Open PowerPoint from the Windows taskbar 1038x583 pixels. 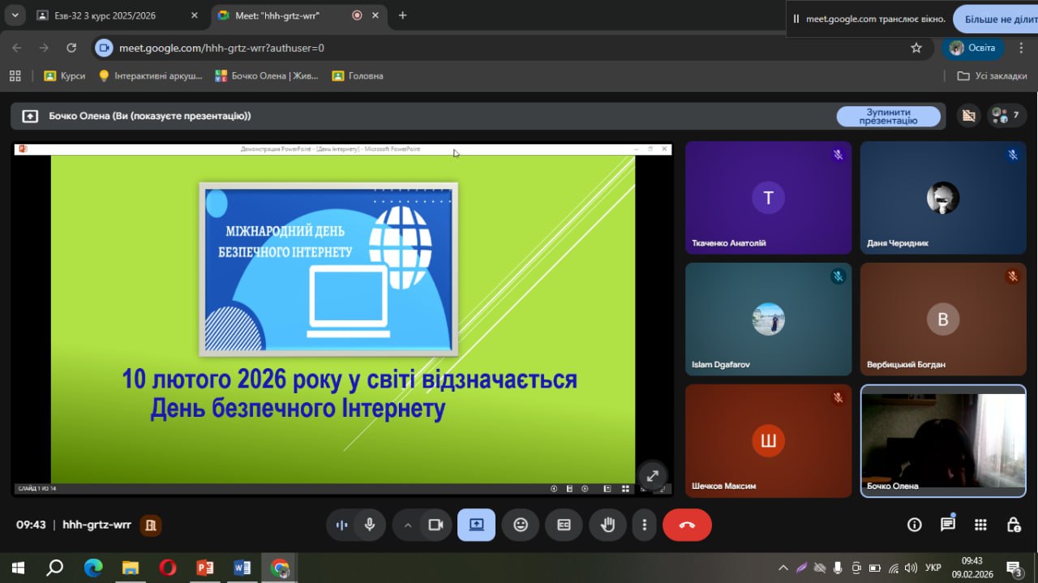tap(204, 568)
